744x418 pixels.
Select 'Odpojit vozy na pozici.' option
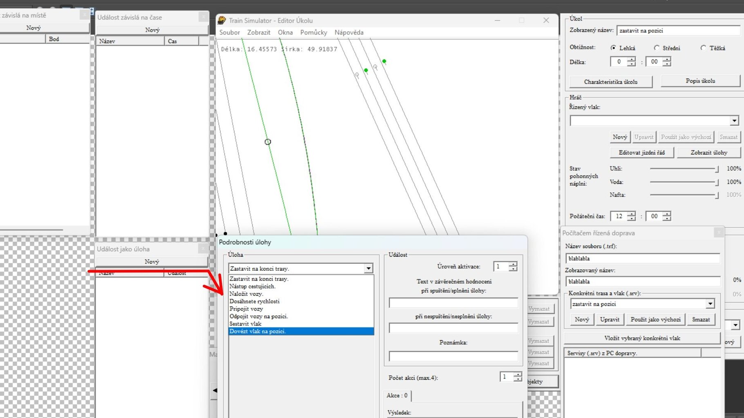click(301, 316)
